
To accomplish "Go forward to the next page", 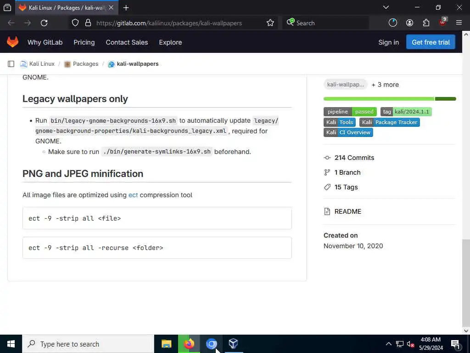I will tap(28, 23).
